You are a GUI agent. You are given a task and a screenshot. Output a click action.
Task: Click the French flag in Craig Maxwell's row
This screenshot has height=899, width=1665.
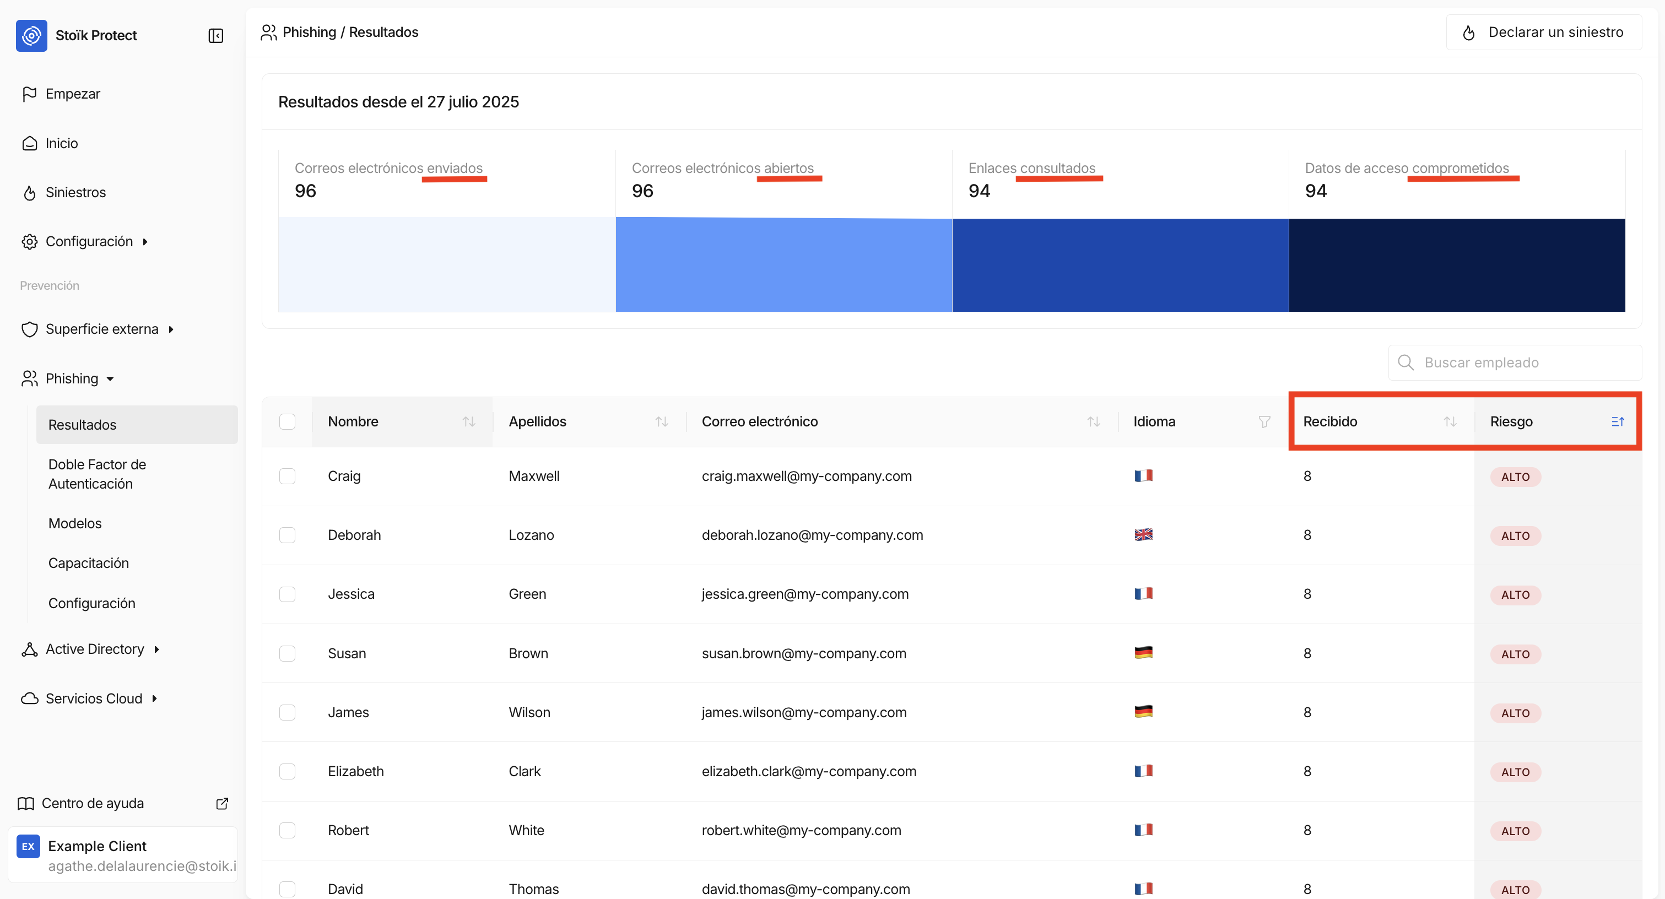[x=1143, y=476]
